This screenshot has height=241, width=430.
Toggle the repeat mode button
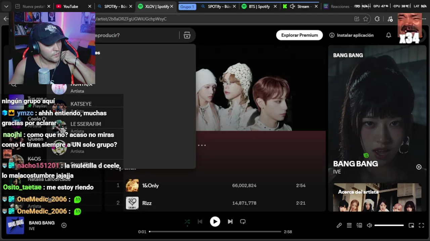[x=243, y=222]
